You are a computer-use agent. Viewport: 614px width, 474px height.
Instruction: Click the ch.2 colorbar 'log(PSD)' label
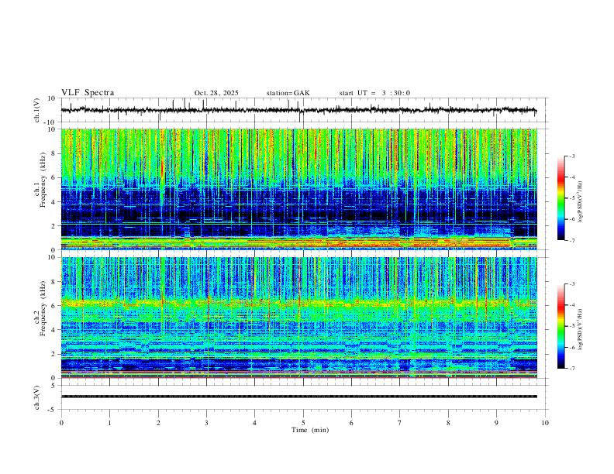pos(581,329)
